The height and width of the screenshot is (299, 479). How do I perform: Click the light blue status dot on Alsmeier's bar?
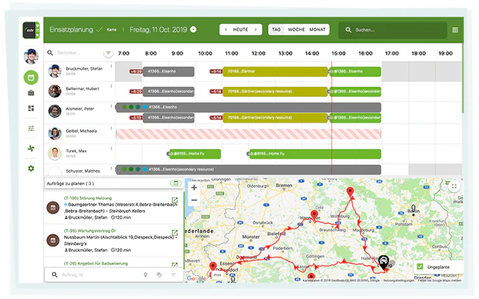click(x=144, y=107)
